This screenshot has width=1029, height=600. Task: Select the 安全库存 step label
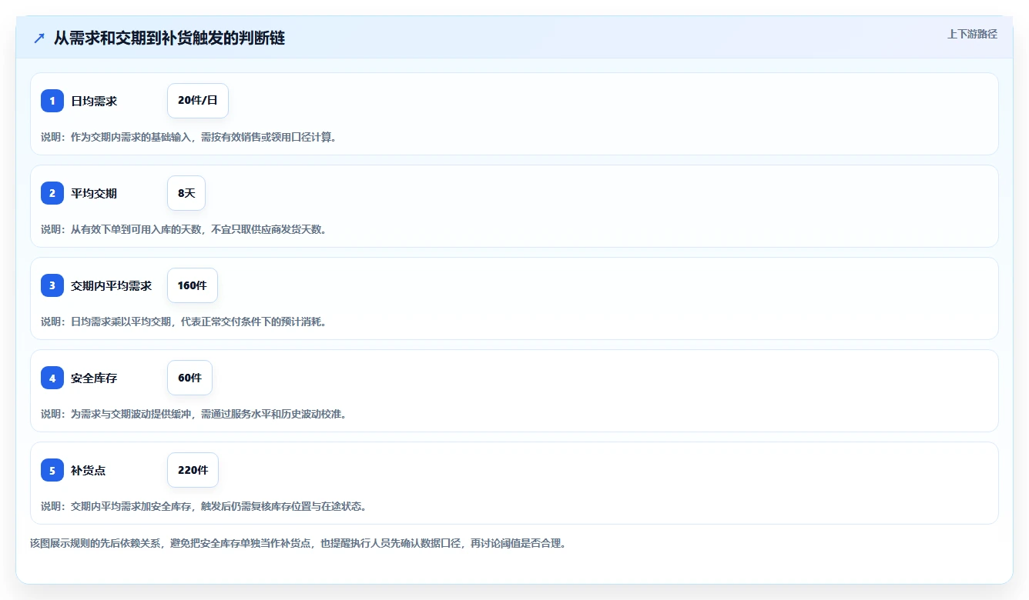(x=94, y=378)
